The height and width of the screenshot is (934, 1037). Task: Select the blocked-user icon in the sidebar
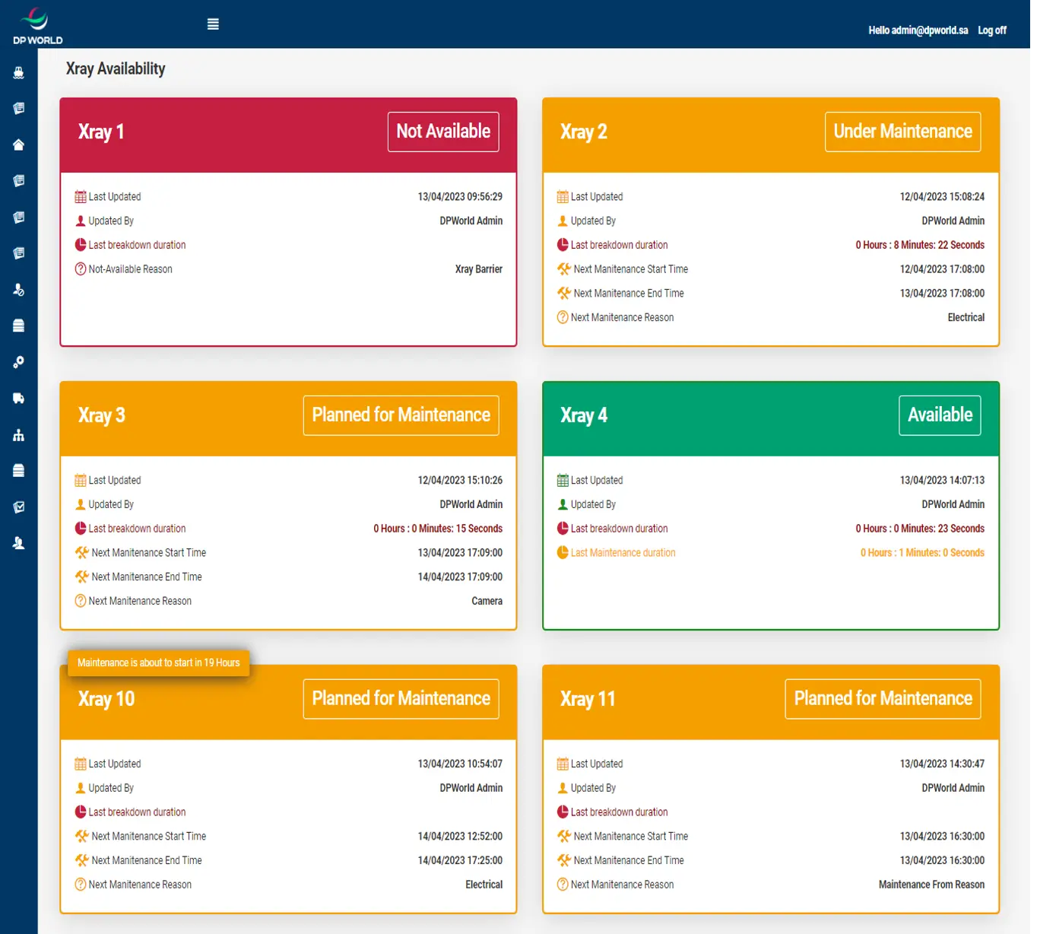19,290
